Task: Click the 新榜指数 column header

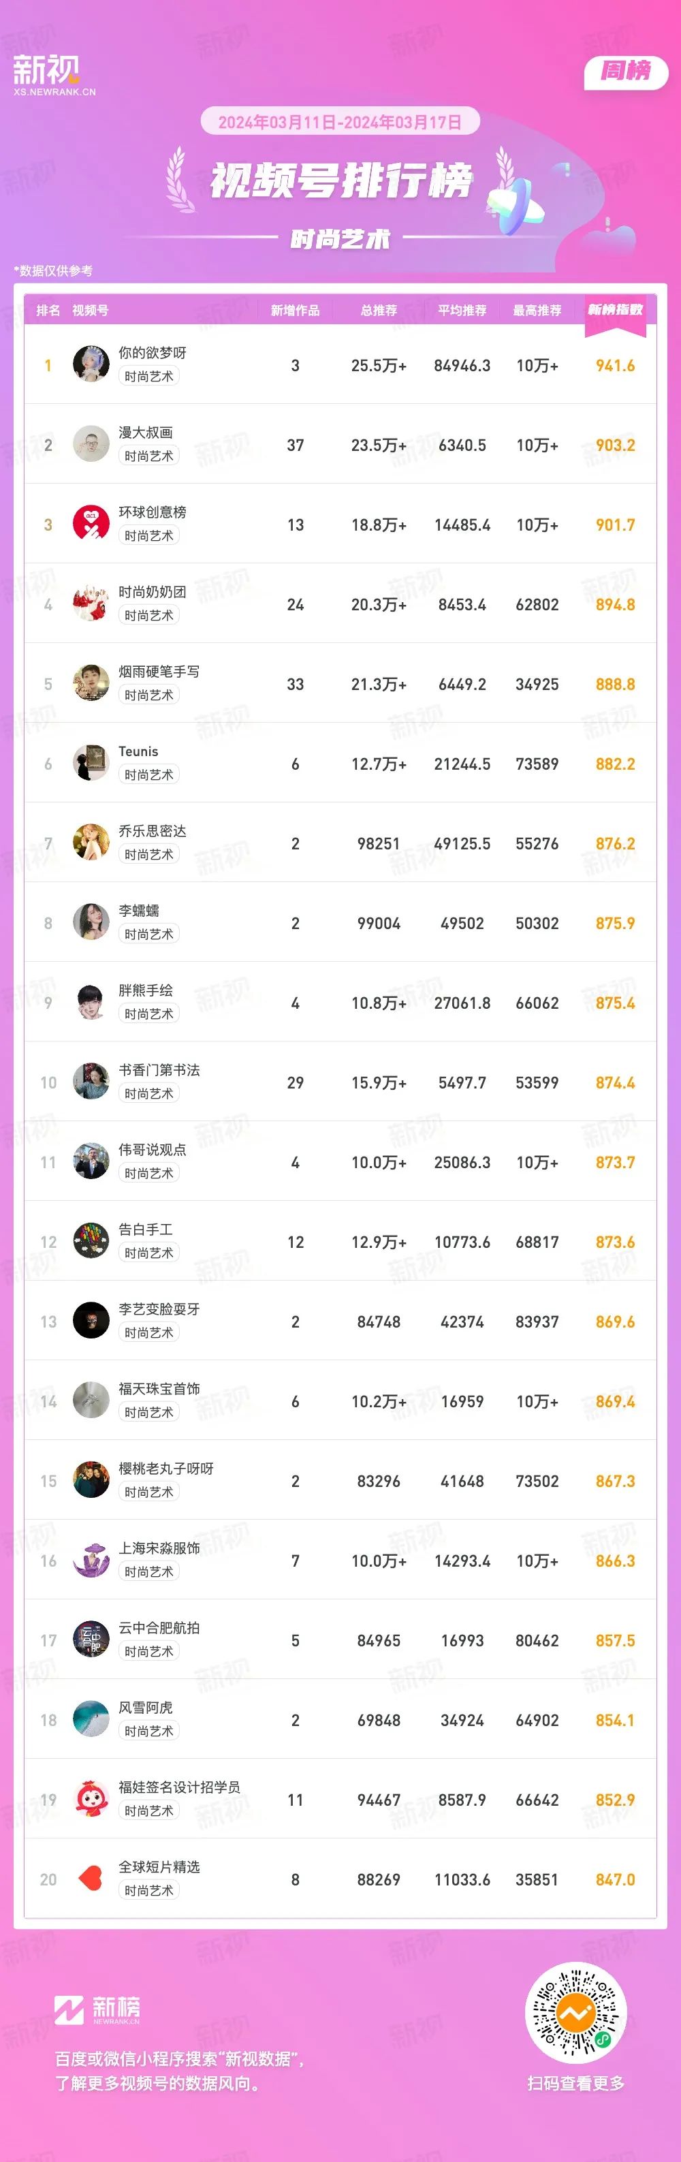Action: (x=616, y=311)
